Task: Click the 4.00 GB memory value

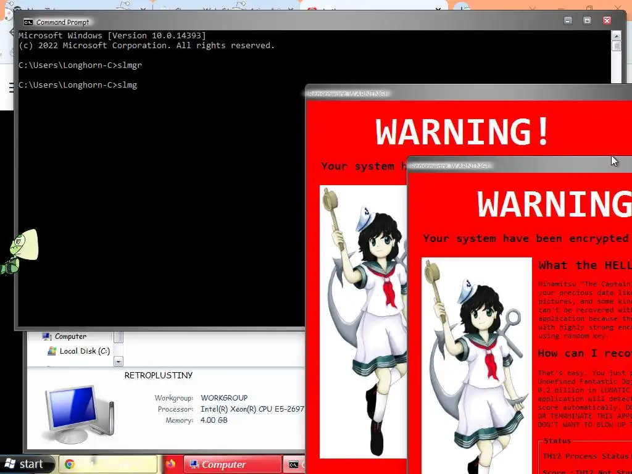Action: coord(214,420)
